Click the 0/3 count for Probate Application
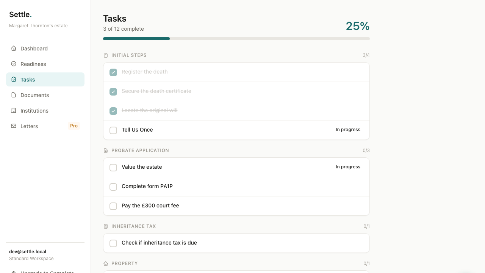This screenshot has height=273, width=485. (x=366, y=151)
